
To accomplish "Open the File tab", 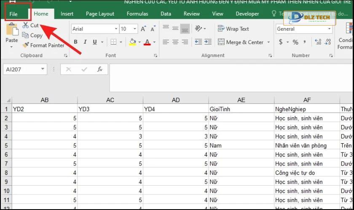I will pyautogui.click(x=13, y=14).
